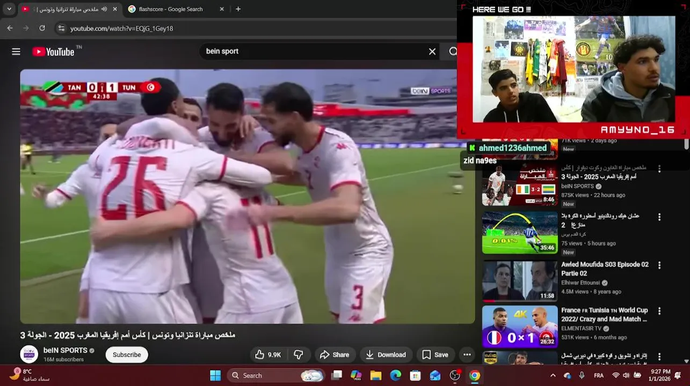
Task: Show hidden system tray icons chevron
Action: coord(553,375)
